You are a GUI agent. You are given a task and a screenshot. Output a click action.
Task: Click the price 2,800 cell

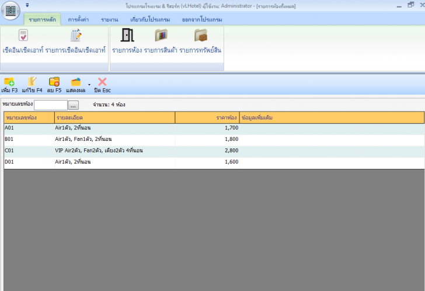click(x=207, y=151)
